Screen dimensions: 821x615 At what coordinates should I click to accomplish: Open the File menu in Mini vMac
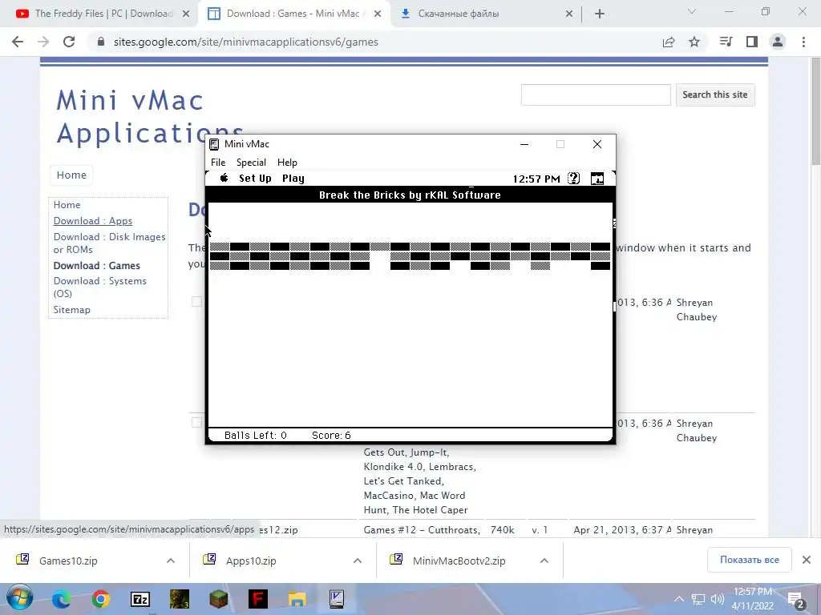[x=218, y=163]
